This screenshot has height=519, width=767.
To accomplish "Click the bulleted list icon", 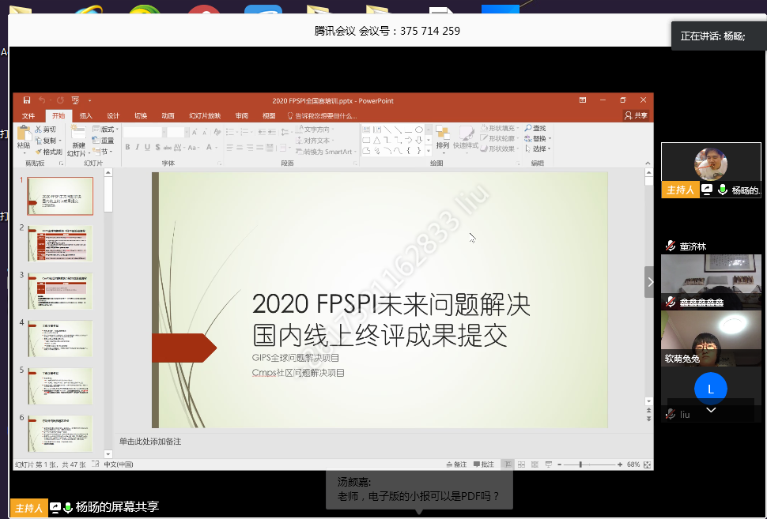I will (230, 132).
